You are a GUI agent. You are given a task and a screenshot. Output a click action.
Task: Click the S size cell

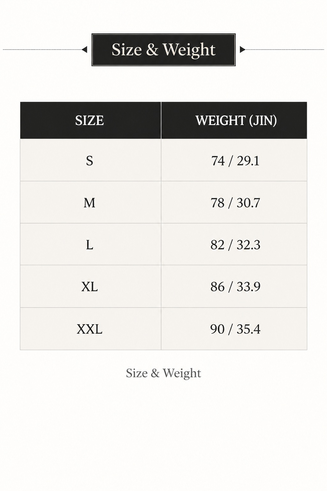91,160
